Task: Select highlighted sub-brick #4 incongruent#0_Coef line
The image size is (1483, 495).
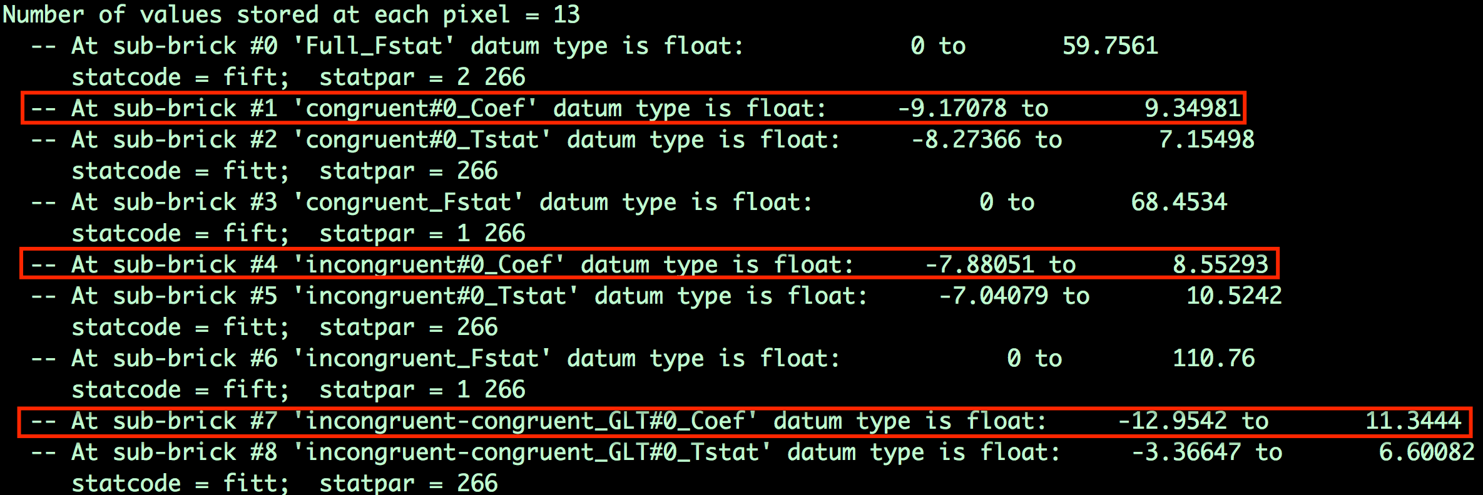Action: click(x=650, y=264)
